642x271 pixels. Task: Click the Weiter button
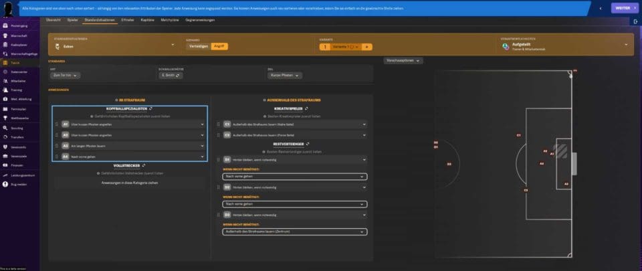tap(622, 8)
